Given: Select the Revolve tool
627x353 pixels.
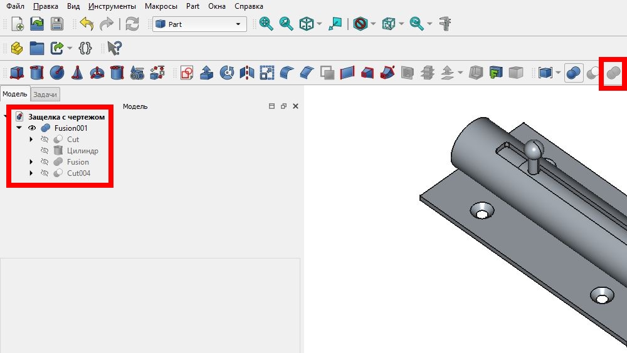Looking at the screenshot, I should click(227, 73).
